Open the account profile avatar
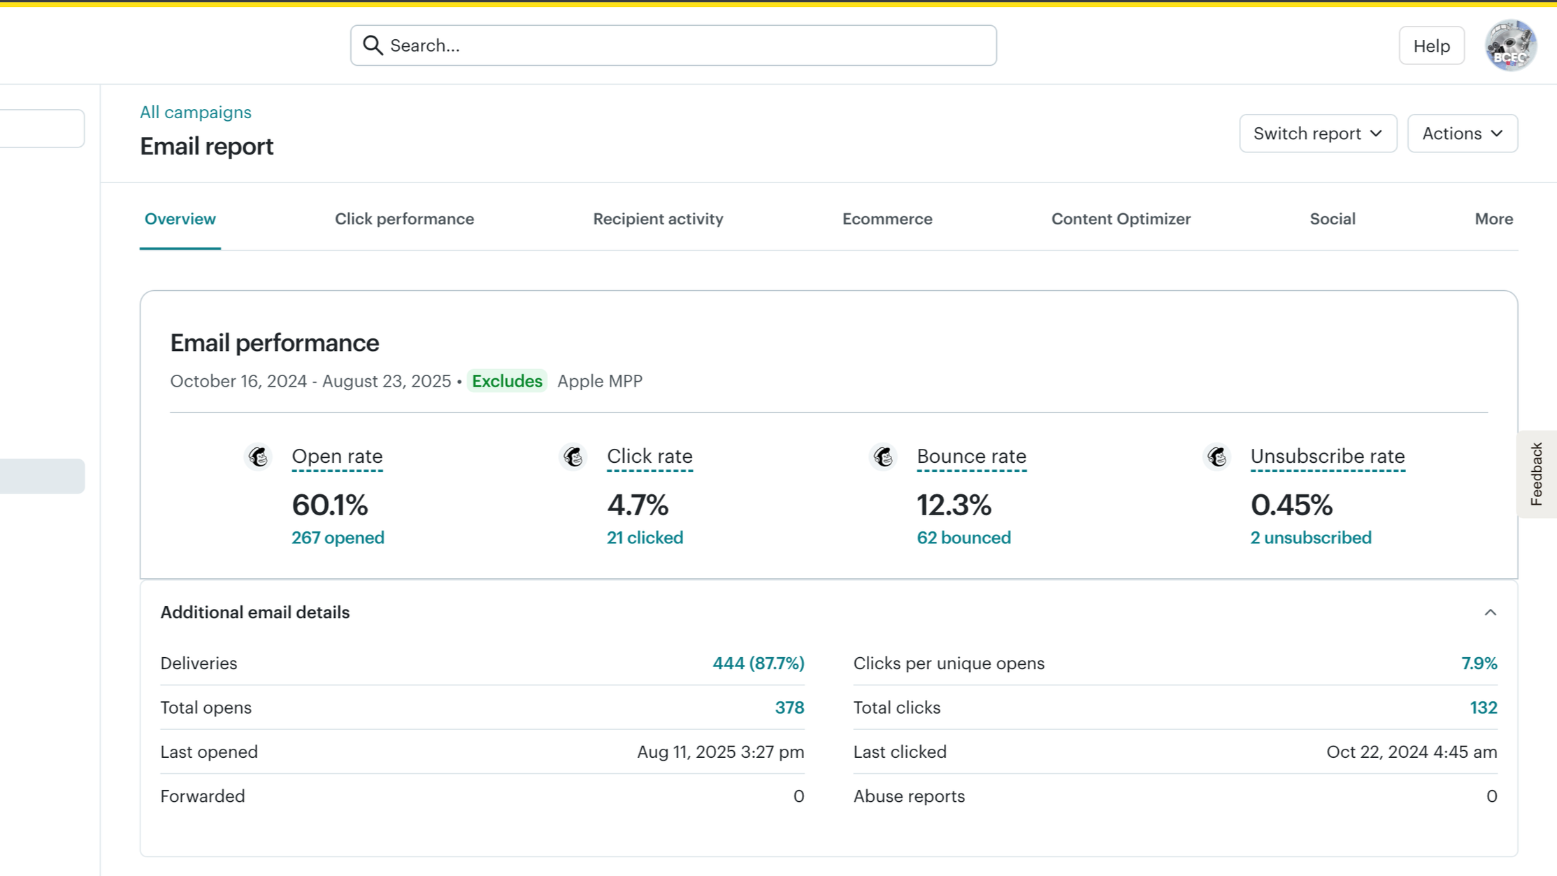Screen dimensions: 1557x876 [x=1510, y=45]
